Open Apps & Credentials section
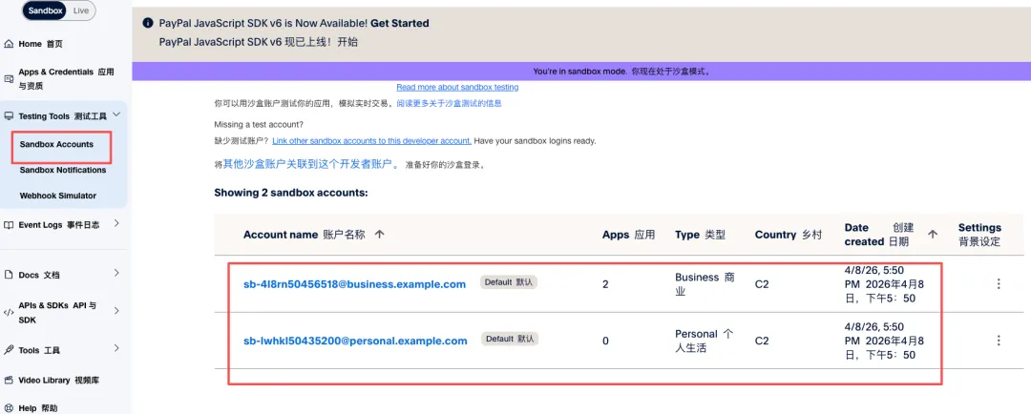This screenshot has height=414, width=1031. tap(66, 79)
